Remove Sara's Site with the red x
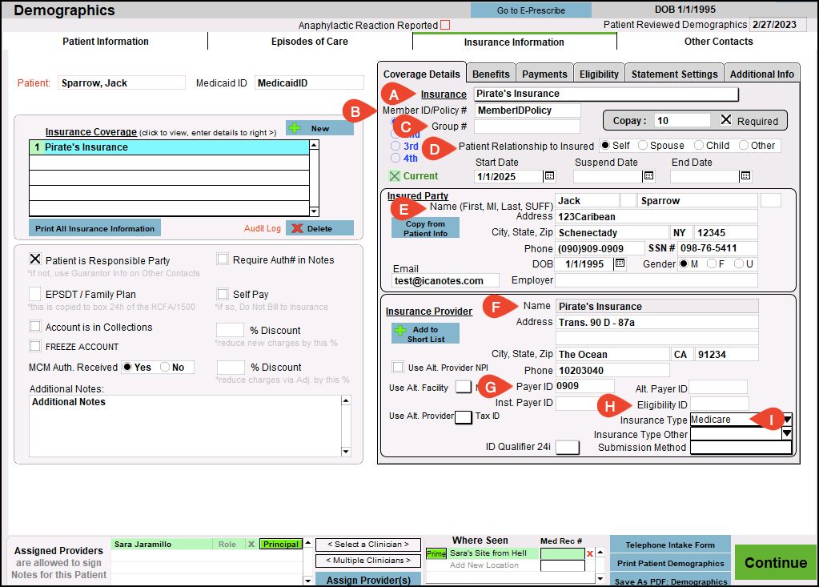This screenshot has width=819, height=587. (590, 553)
